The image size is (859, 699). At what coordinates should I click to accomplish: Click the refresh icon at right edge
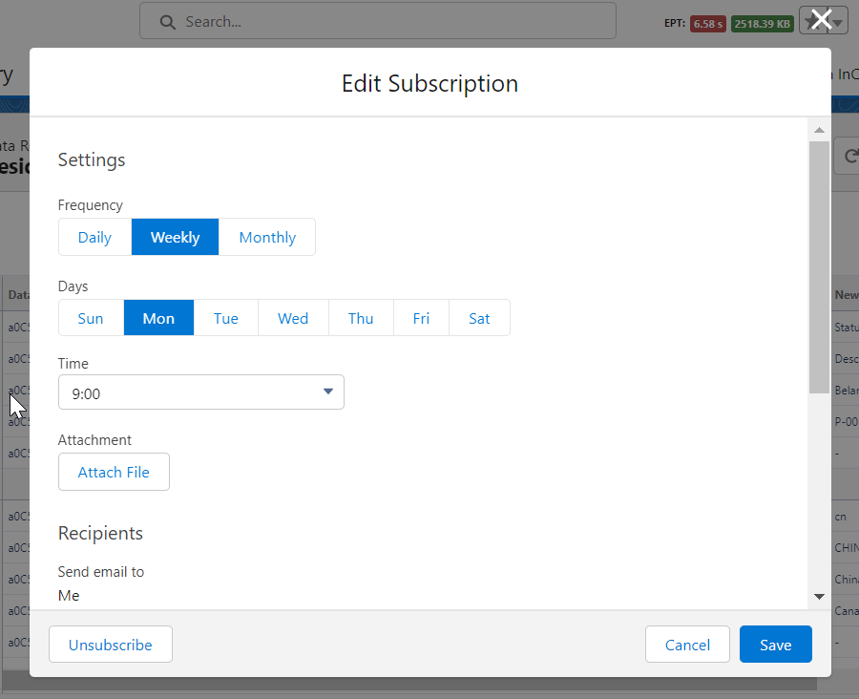848,157
